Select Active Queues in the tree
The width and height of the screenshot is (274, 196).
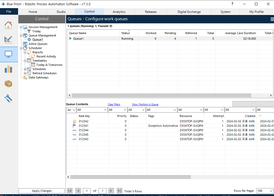pyautogui.click(x=38, y=44)
